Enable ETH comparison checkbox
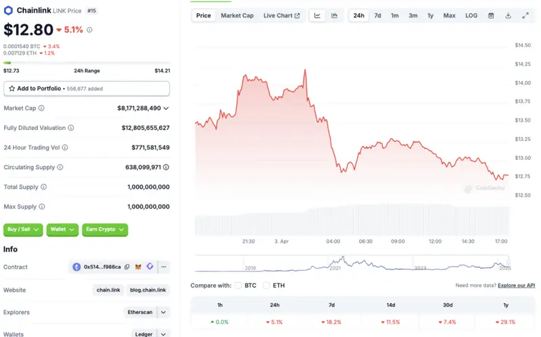 pyautogui.click(x=266, y=286)
